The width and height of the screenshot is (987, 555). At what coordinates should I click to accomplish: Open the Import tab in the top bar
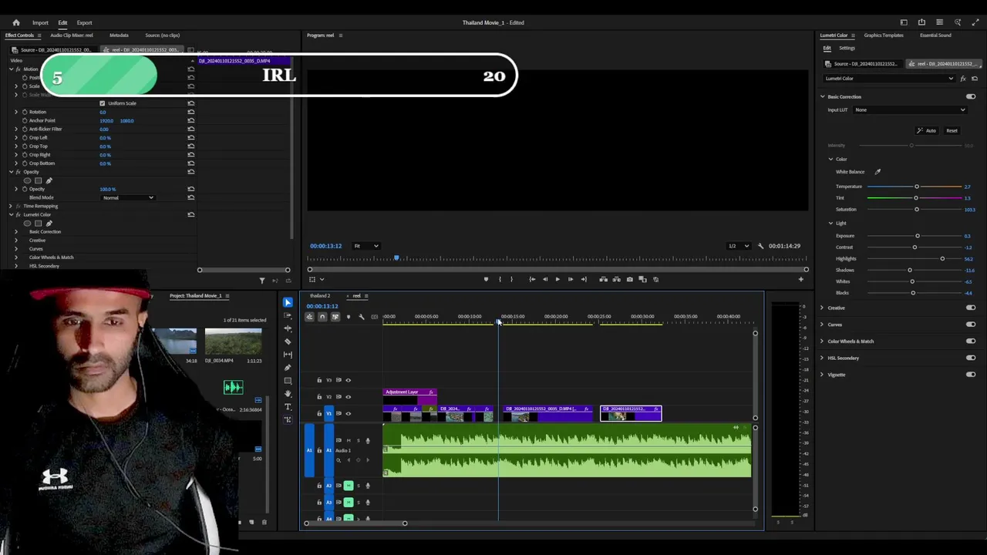coord(40,22)
